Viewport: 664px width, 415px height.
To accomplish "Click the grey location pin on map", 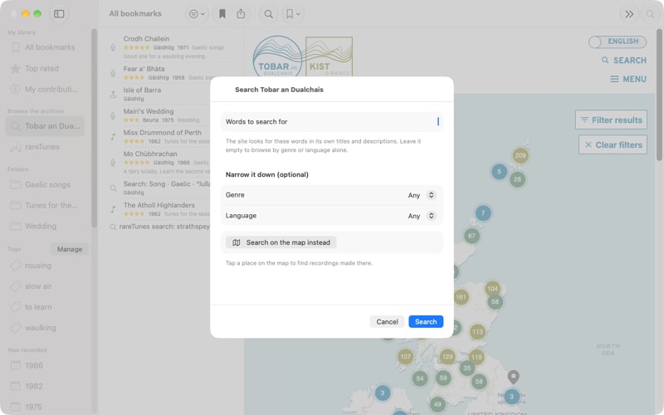I will (513, 377).
